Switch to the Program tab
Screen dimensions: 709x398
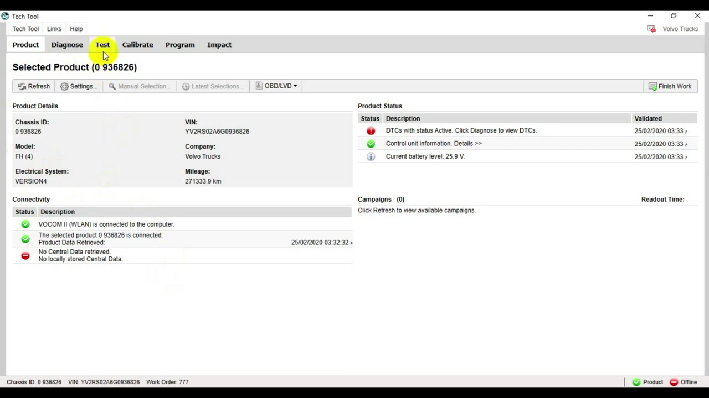point(180,45)
